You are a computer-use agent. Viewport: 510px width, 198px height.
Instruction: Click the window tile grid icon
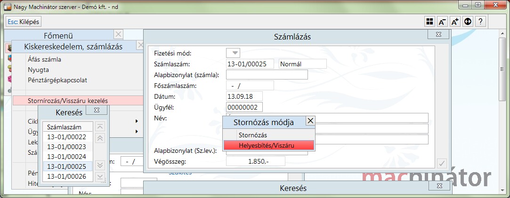[429, 22]
